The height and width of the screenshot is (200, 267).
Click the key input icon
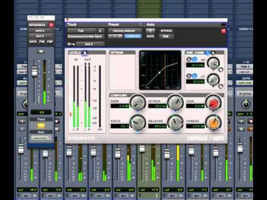click(71, 44)
